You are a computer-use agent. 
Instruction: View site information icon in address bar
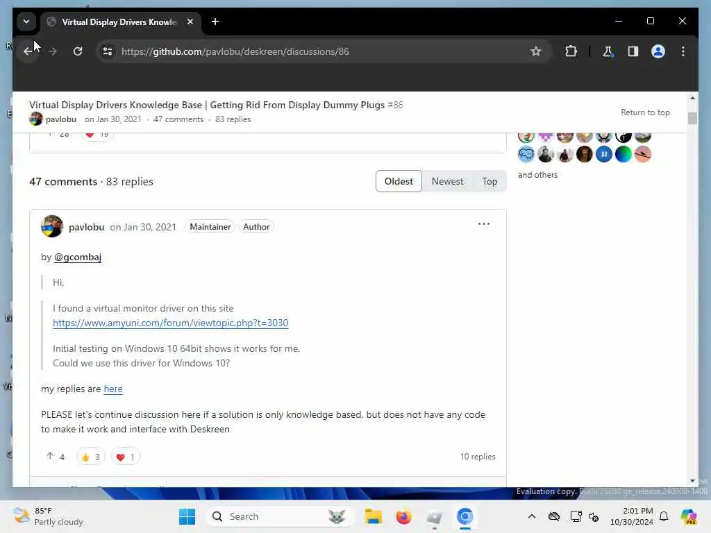[x=108, y=51]
